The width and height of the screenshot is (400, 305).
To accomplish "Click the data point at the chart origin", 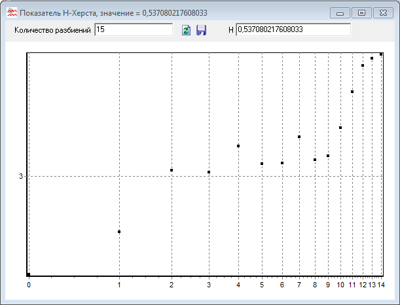I will 29,274.
